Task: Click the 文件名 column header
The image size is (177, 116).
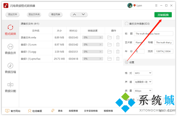Action: (36, 31)
